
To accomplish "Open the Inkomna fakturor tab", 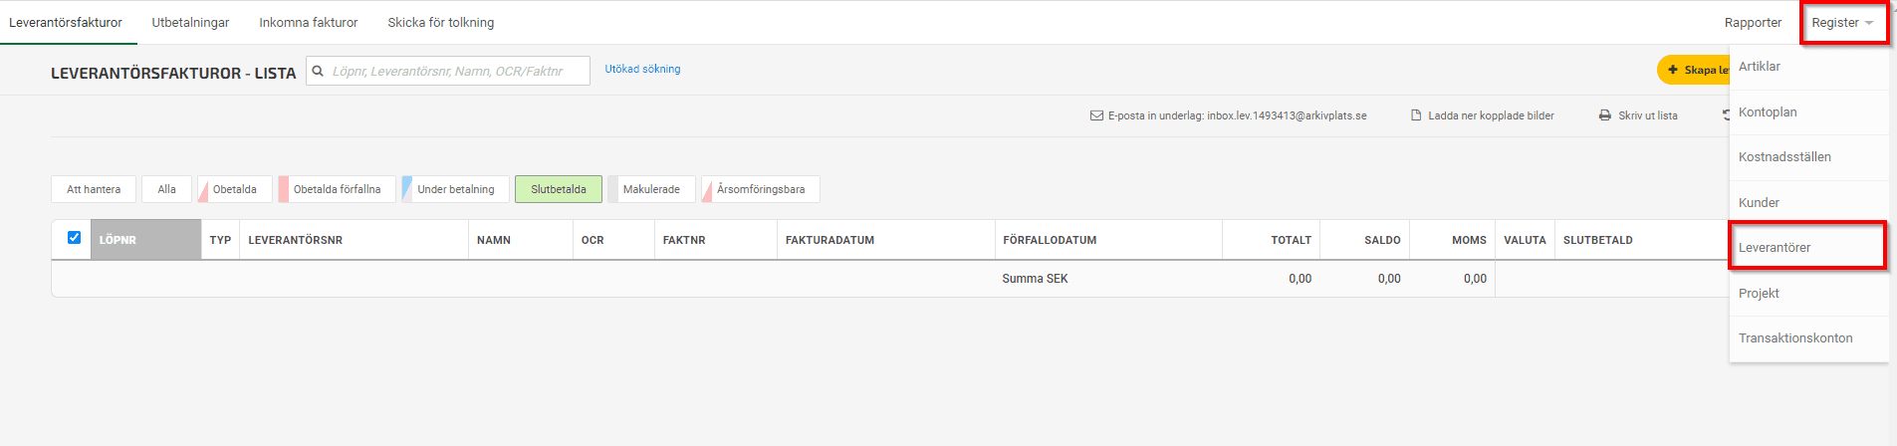I will 309,22.
